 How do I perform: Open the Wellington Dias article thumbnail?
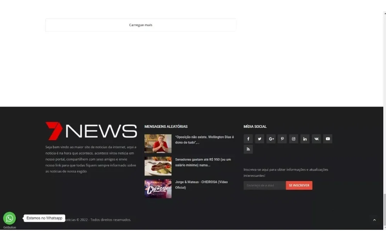tap(158, 144)
